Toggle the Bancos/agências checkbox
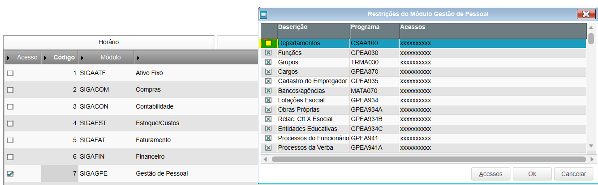Viewport: 598px width, 185px height. tap(268, 91)
